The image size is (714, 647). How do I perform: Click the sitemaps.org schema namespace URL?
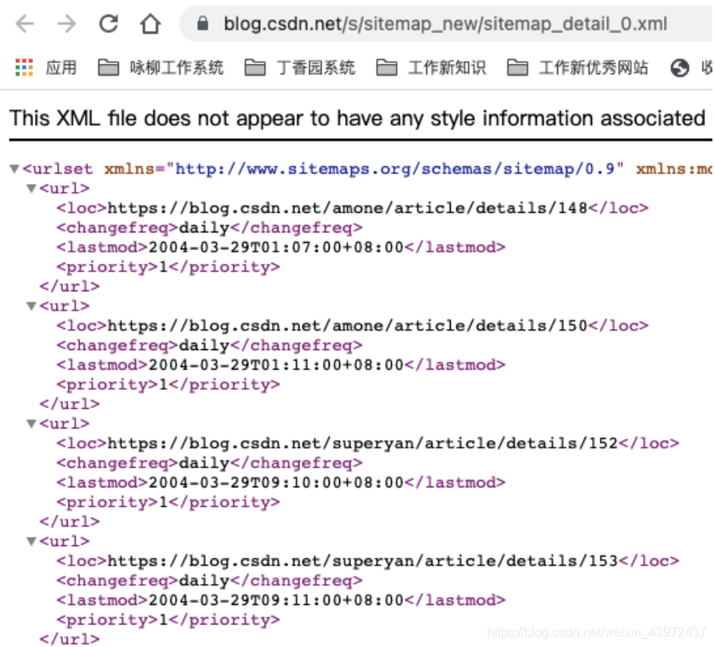395,169
